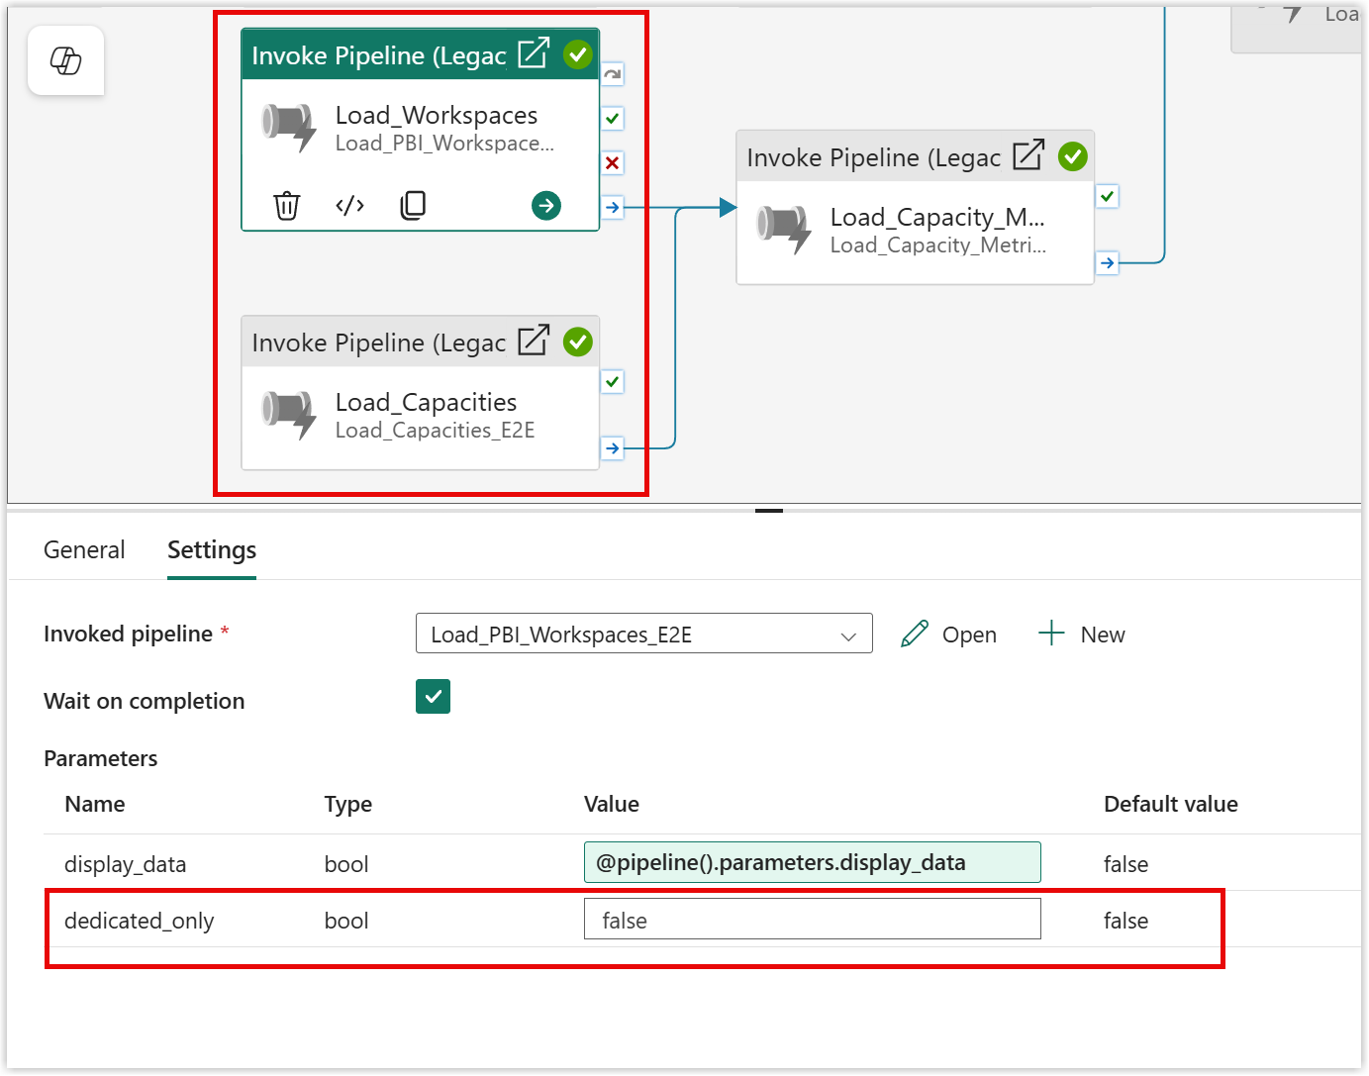Click the 'Invoked pipeline' label
The width and height of the screenshot is (1369, 1076).
click(x=129, y=634)
